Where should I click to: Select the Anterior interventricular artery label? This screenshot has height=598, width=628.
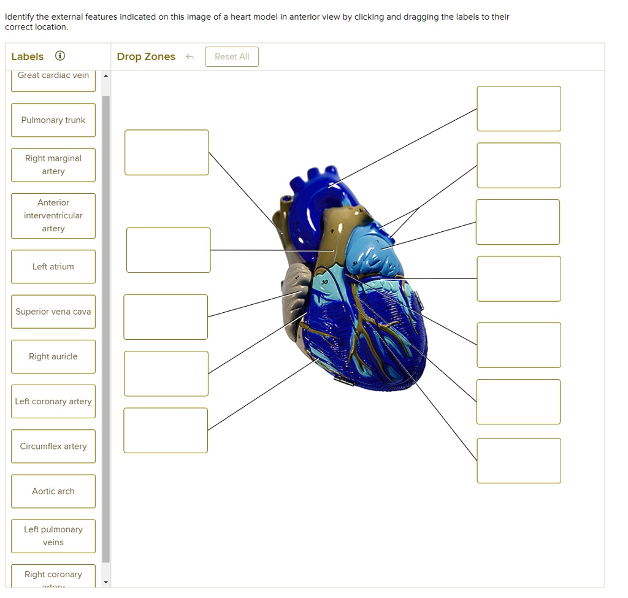coord(53,215)
